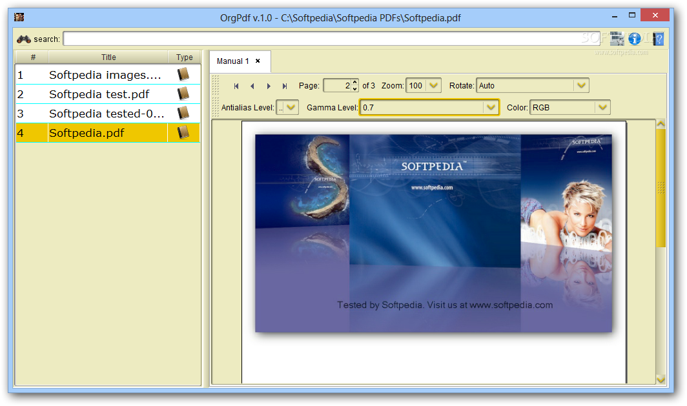
Task: Click book icon for Softpedia.pdf row
Action: (183, 132)
